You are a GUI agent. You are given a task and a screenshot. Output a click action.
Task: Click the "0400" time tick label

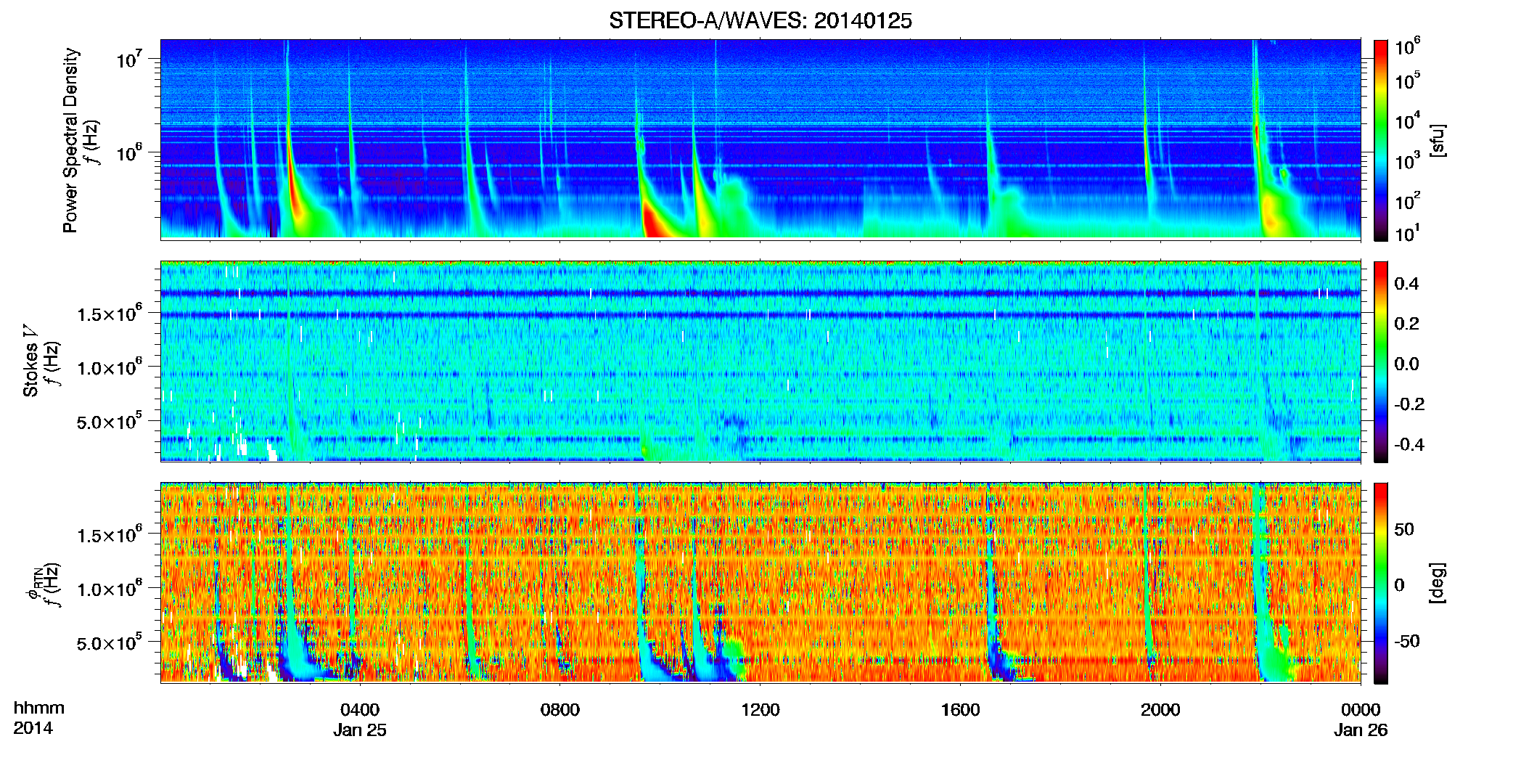point(360,710)
